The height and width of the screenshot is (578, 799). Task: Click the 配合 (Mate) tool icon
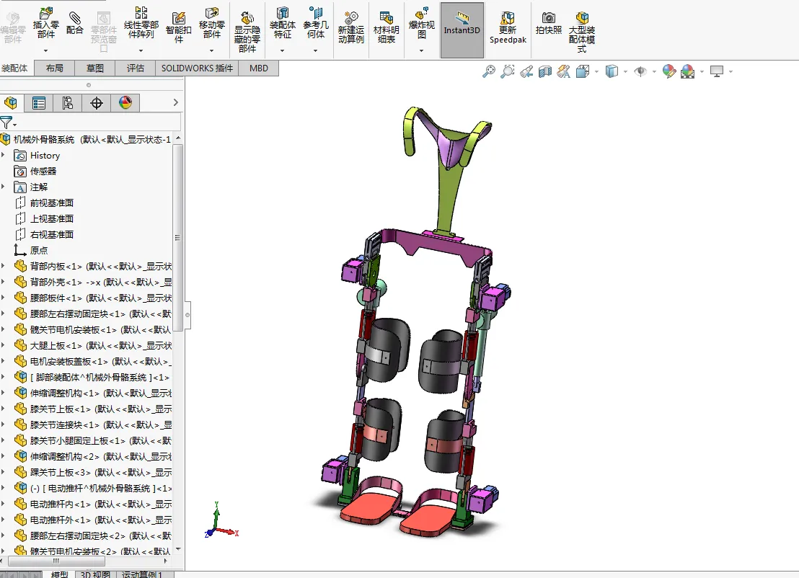74,19
